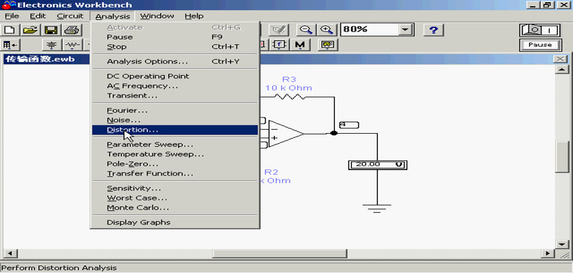
Task: Choose Pause in the Analysis menu
Action: point(175,37)
